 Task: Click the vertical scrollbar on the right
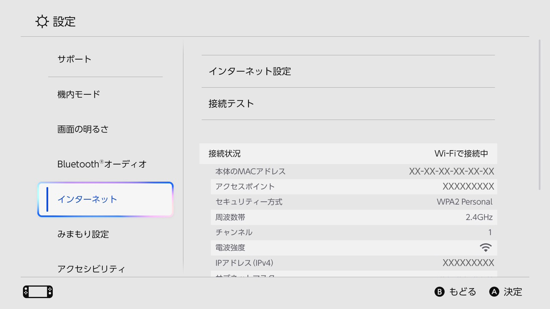click(x=540, y=115)
